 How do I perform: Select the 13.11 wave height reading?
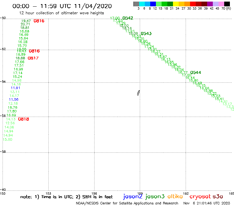click(15, 92)
